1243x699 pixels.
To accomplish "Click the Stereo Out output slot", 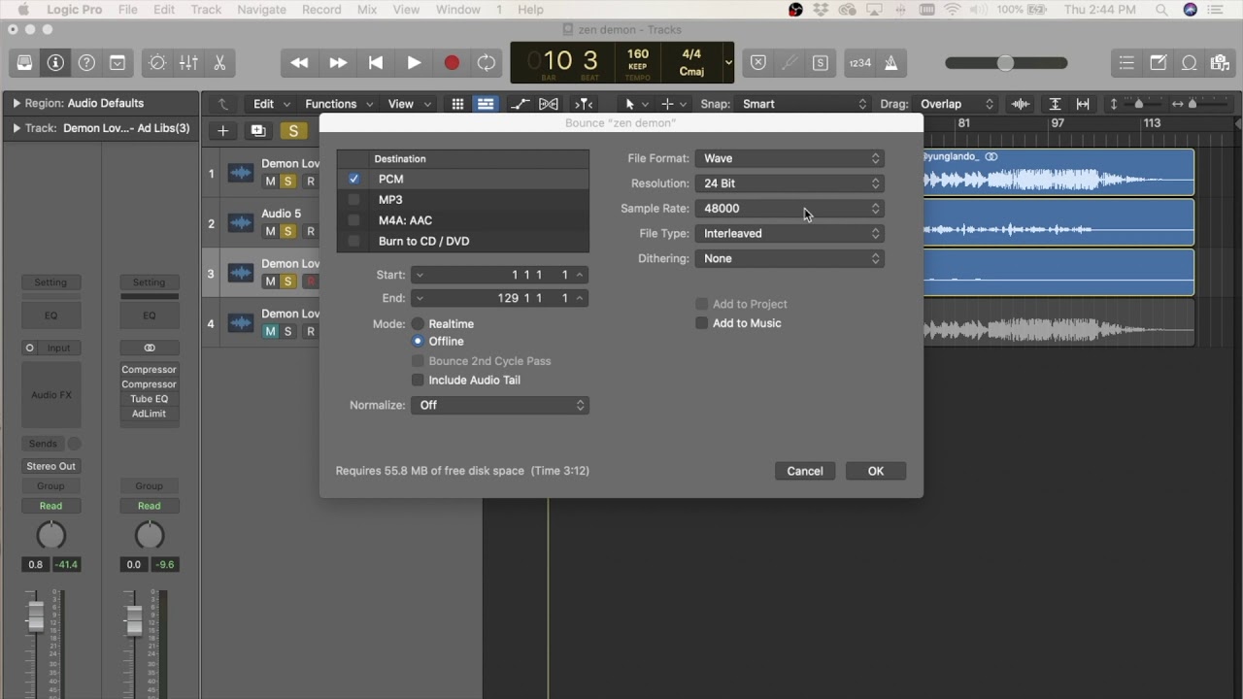I will click(50, 466).
